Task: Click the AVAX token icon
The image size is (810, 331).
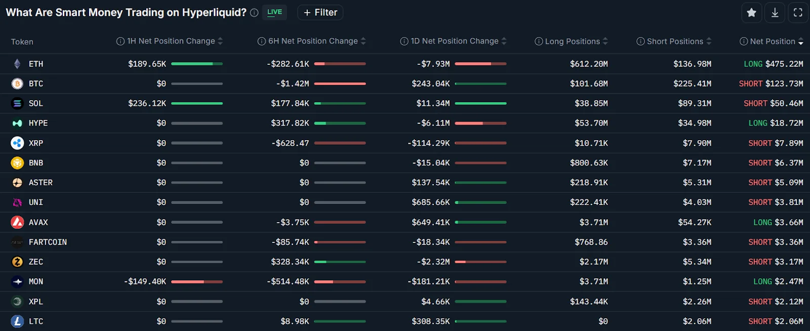Action: coord(17,222)
